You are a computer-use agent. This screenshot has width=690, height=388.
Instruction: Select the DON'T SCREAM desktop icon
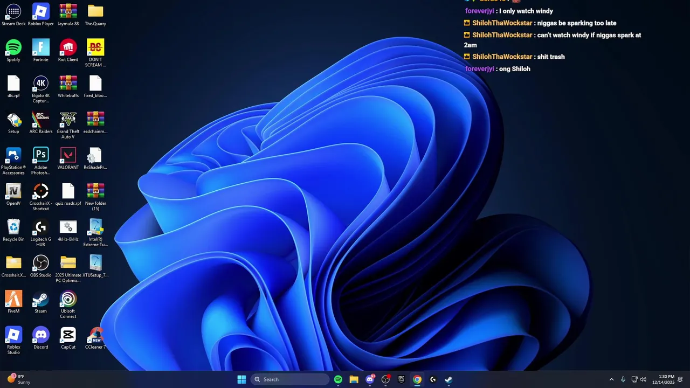[x=95, y=53]
